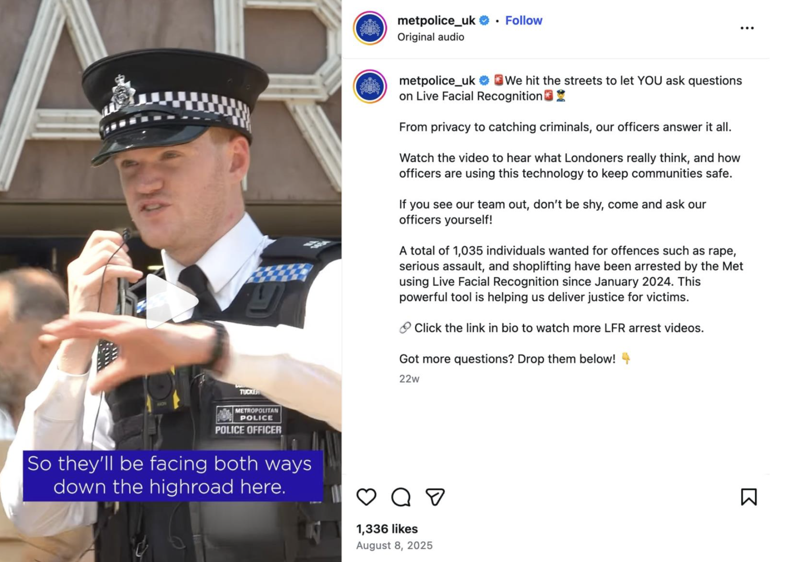Click the pointing-down emoji after 'Drop them below!'
Viewport: 785px width, 562px height.
pyautogui.click(x=626, y=359)
